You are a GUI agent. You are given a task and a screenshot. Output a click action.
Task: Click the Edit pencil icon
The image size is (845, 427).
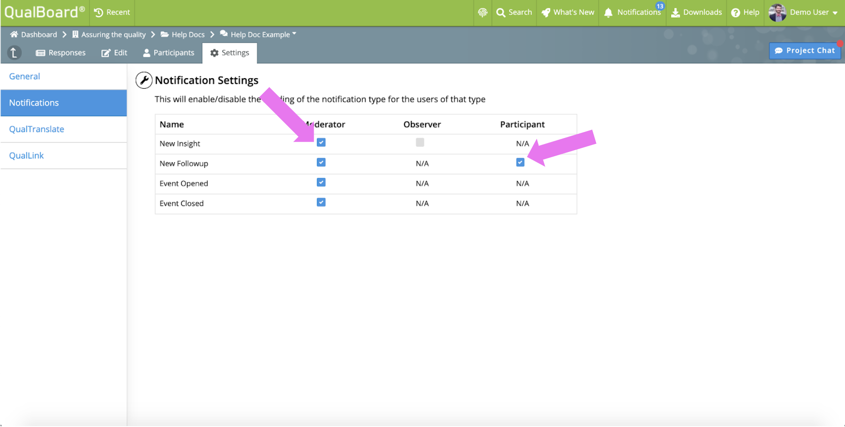pyautogui.click(x=106, y=53)
